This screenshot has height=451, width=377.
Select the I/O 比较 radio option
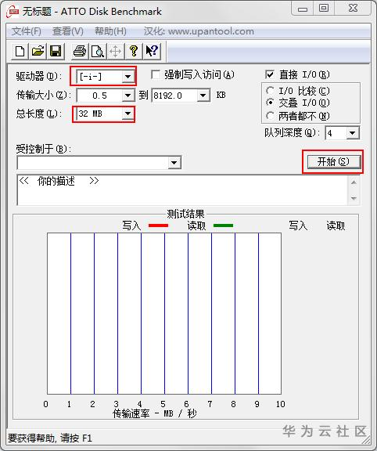point(270,91)
